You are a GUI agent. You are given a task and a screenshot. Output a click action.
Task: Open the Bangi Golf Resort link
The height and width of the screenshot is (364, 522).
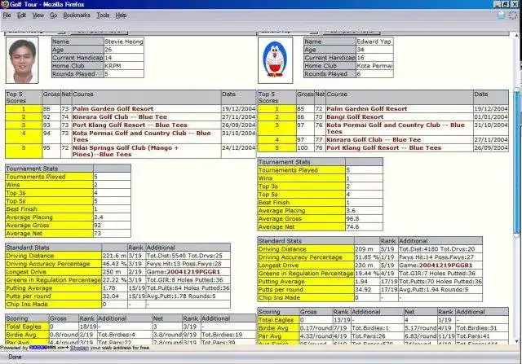355,117
